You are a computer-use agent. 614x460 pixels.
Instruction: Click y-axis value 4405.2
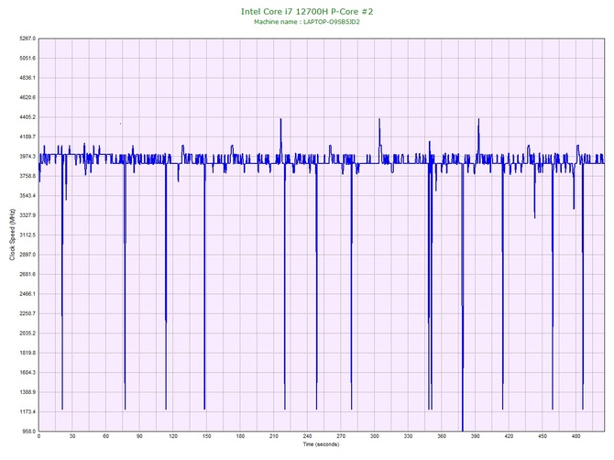point(27,117)
